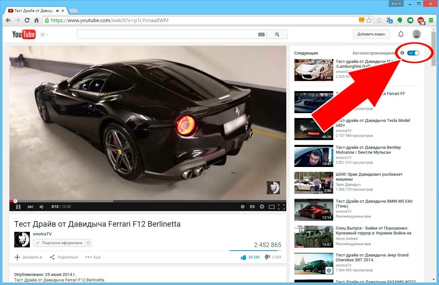
Task: Go to browser Home page icon
Action: click(x=37, y=20)
